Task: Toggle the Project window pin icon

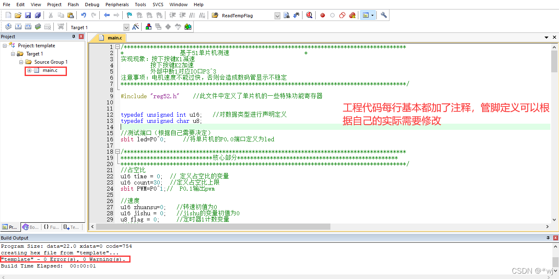Action: pos(74,37)
